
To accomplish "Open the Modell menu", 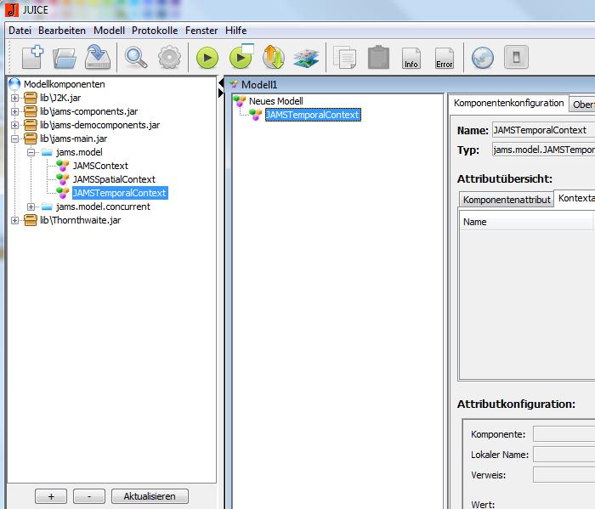I will [x=109, y=31].
